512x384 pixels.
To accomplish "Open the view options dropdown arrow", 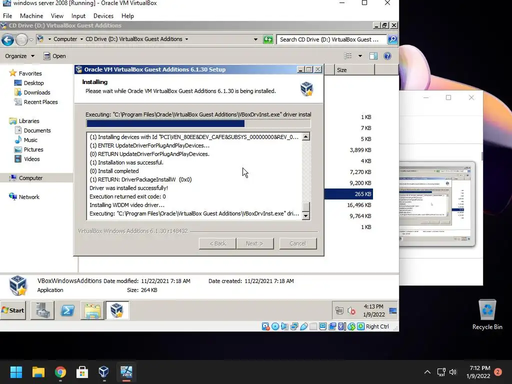I will pos(360,56).
